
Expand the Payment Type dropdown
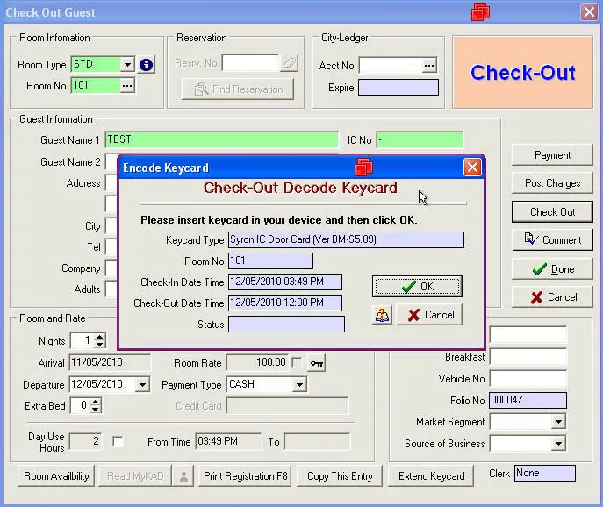pyautogui.click(x=299, y=384)
